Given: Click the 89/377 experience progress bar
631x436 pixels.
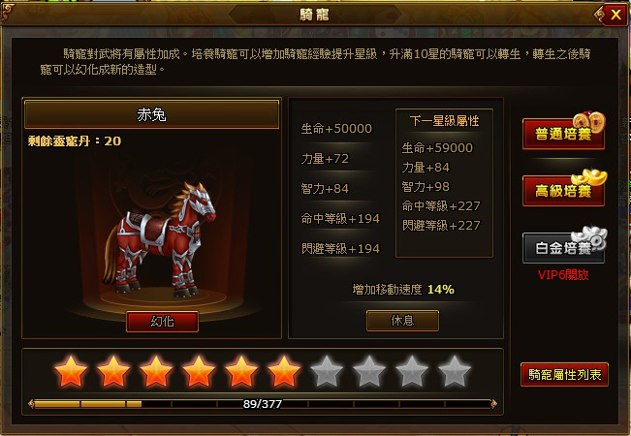Looking at the screenshot, I should [x=263, y=404].
